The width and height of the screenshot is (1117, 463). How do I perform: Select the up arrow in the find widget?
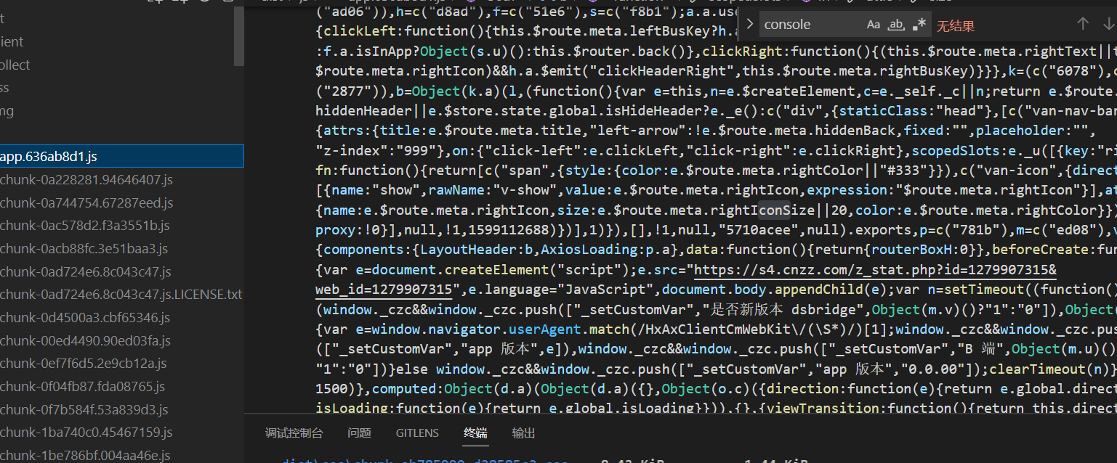click(x=1083, y=24)
